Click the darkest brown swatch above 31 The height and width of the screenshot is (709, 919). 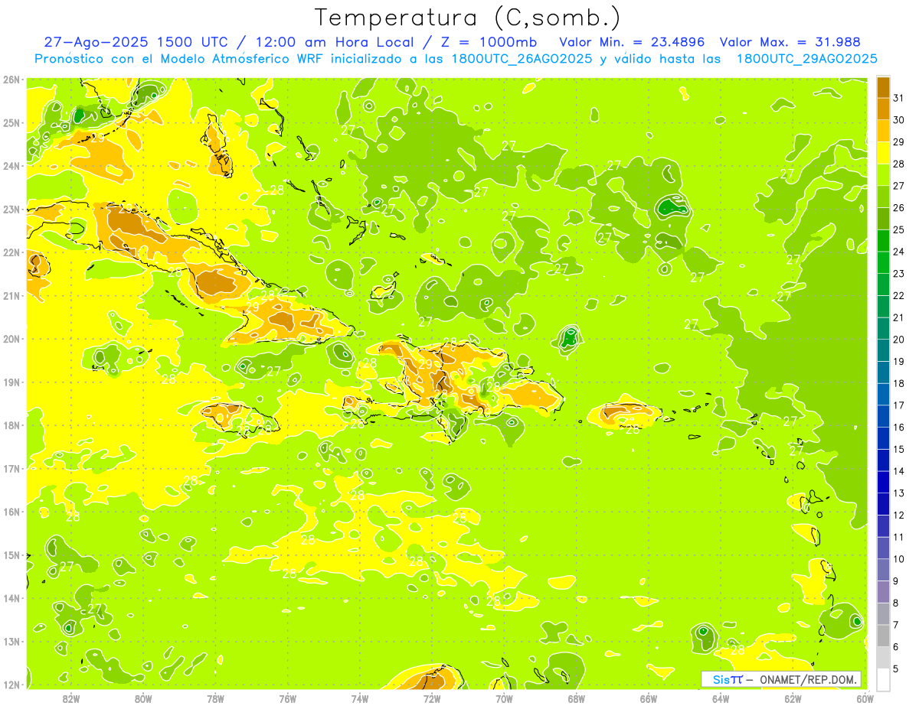click(x=883, y=87)
